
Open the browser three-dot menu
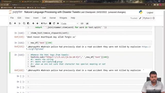point(163,5)
